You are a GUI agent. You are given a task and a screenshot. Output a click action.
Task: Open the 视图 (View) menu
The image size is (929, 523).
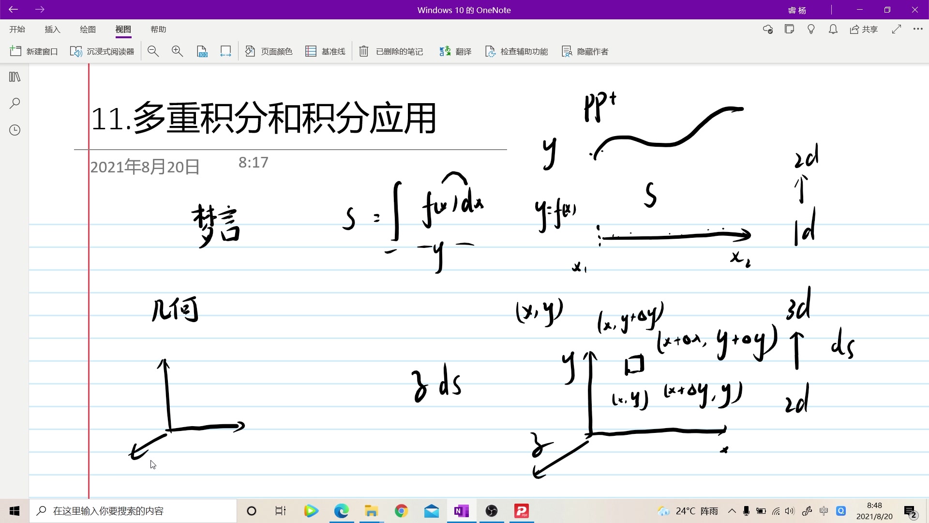click(x=123, y=30)
